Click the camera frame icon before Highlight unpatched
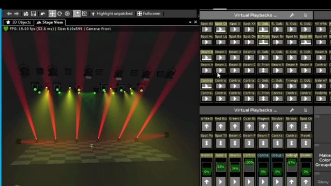 click(84, 14)
